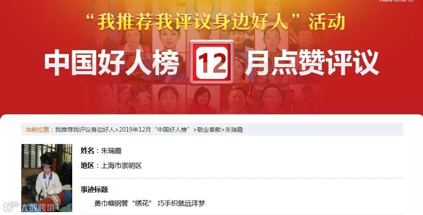Screen dimensions: 423x215
Task: Select the 敬业奉献 breadcrumb category
Action: pos(209,130)
